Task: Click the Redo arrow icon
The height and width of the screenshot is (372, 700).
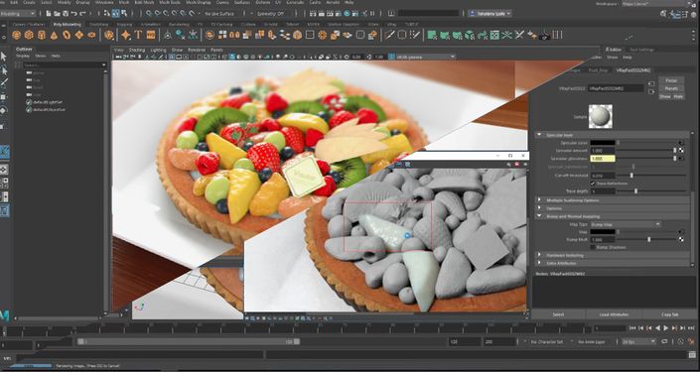Action: (x=83, y=13)
